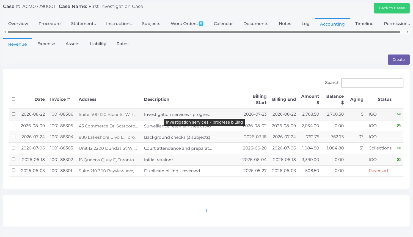Open the Procedure tab
413x237 pixels.
click(x=49, y=24)
